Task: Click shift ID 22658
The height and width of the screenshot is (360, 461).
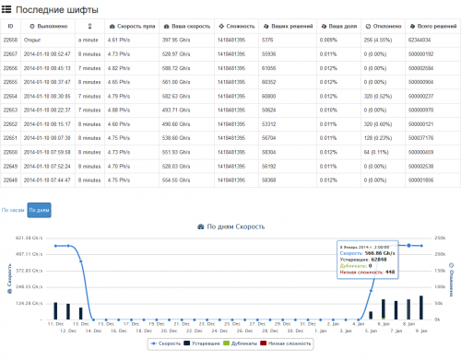Action: (10, 41)
